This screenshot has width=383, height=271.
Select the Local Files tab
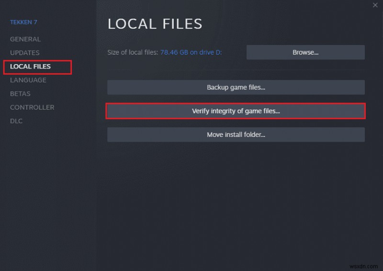(30, 67)
